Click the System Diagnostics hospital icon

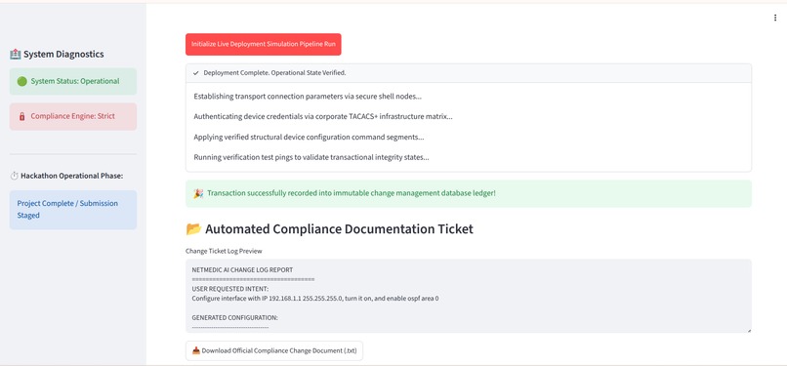(x=15, y=54)
